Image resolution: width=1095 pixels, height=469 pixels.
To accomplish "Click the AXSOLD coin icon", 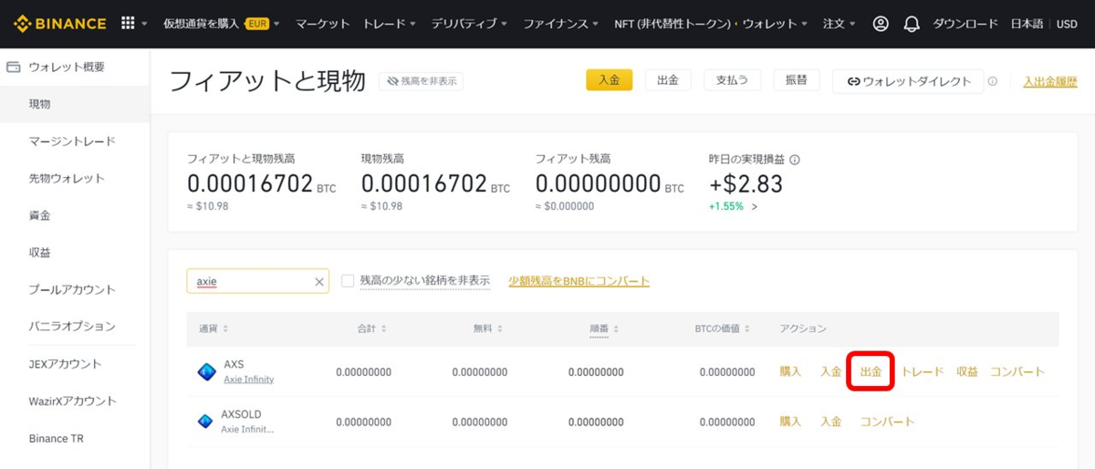I will (x=206, y=422).
